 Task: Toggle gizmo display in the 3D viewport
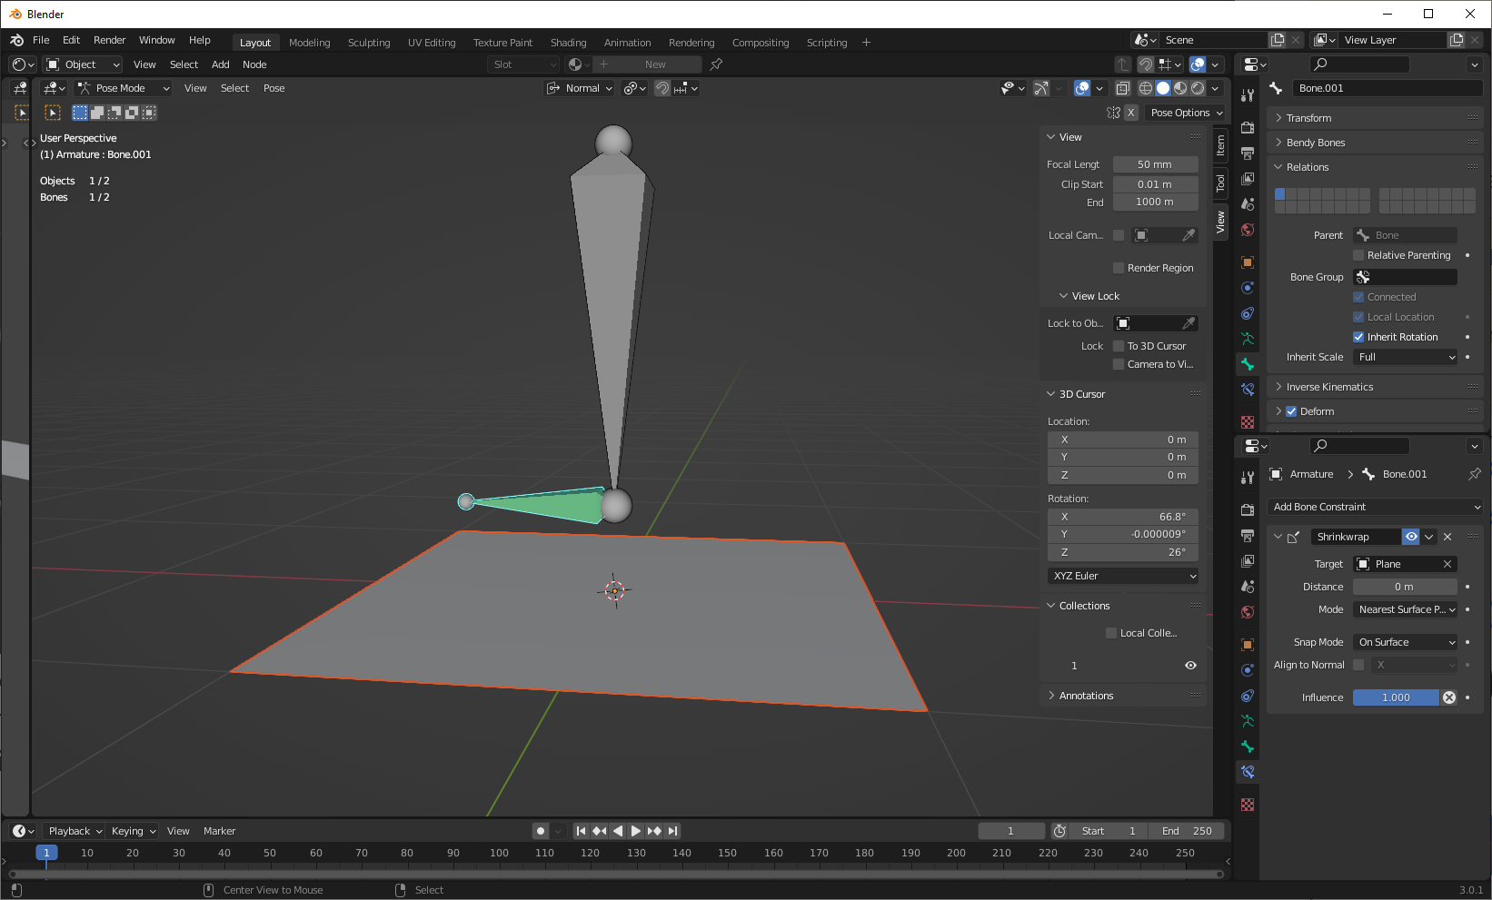pos(1041,88)
